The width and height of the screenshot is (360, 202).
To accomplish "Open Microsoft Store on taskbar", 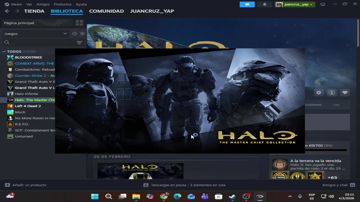I will coord(219,196).
